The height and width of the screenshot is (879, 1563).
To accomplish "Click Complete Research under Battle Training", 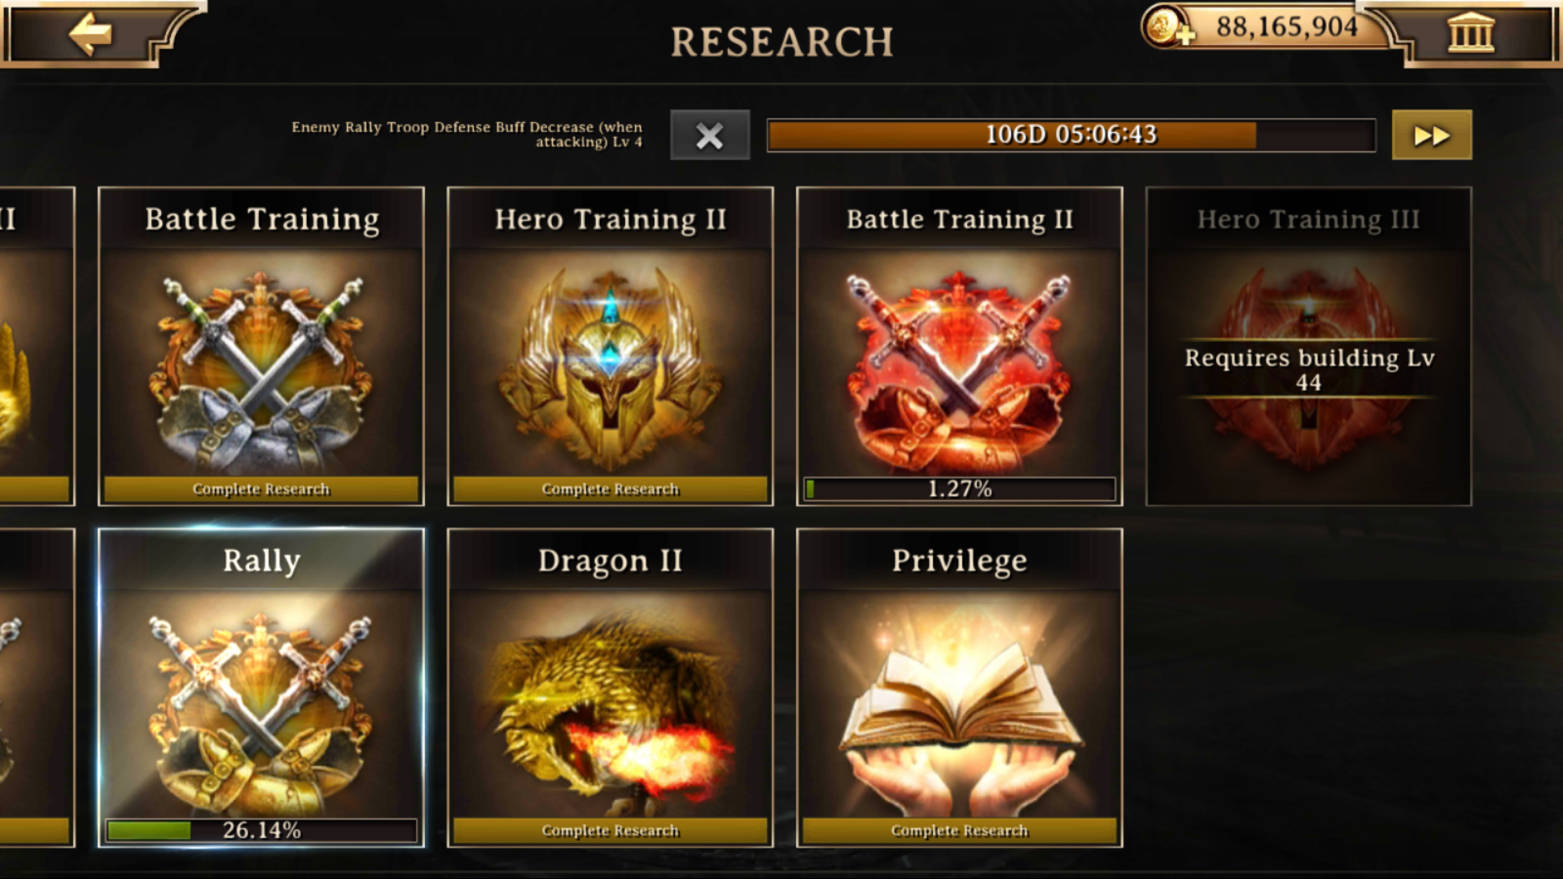I will pos(261,488).
